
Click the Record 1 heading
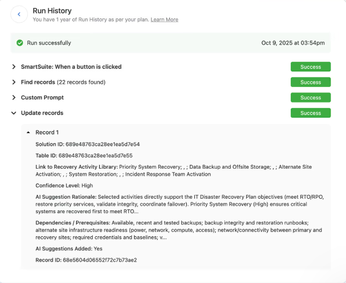click(x=47, y=132)
